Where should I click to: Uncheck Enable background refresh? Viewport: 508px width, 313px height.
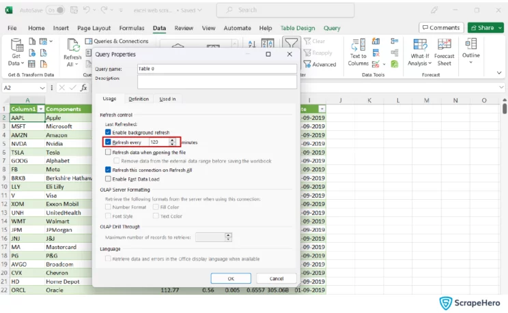pos(108,132)
